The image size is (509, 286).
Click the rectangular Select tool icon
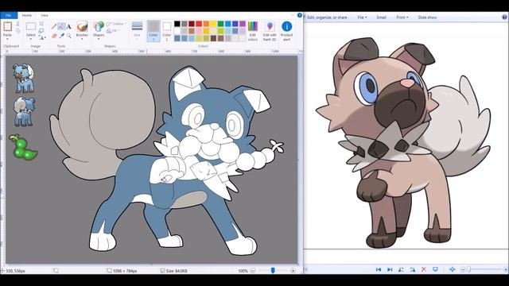tap(31, 26)
